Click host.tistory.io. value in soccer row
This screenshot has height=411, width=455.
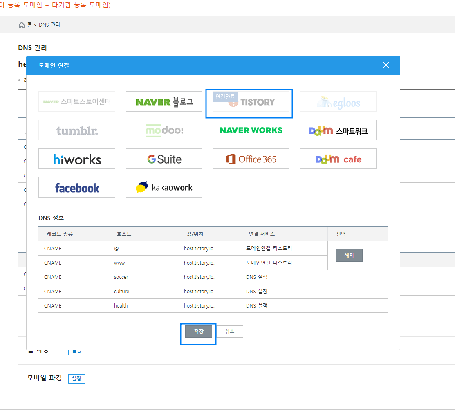(199, 277)
